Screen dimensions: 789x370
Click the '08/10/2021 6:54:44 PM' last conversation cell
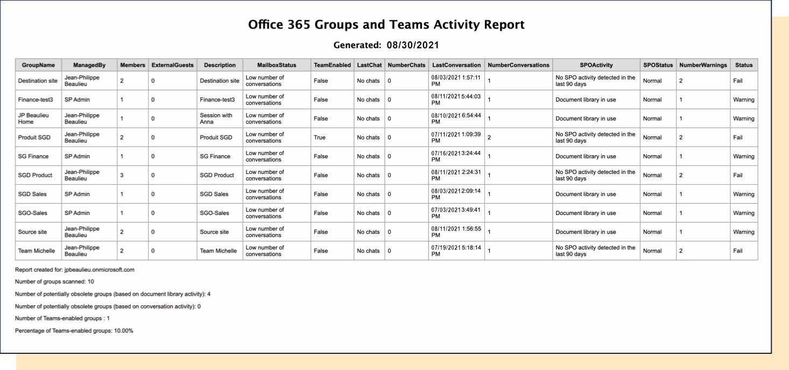456,118
